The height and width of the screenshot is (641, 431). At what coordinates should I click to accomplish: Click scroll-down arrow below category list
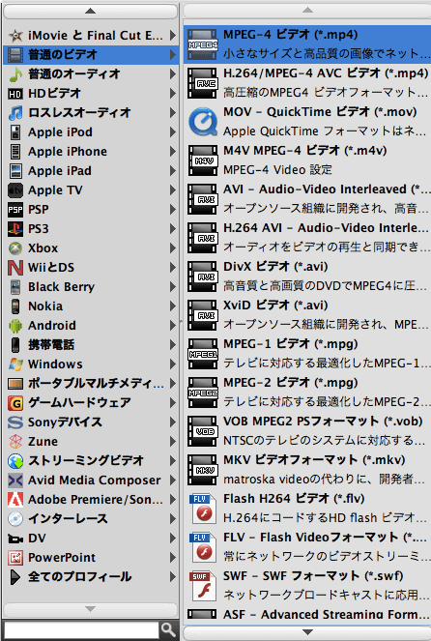90,609
